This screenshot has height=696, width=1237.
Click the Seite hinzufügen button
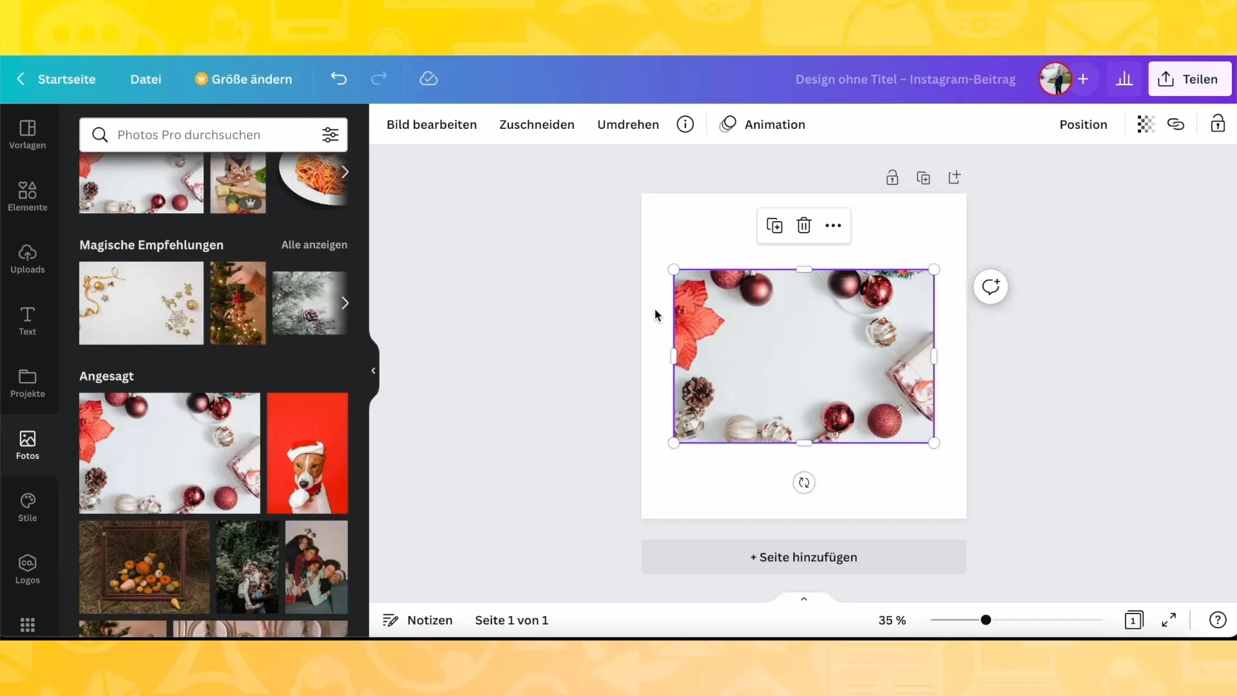803,557
